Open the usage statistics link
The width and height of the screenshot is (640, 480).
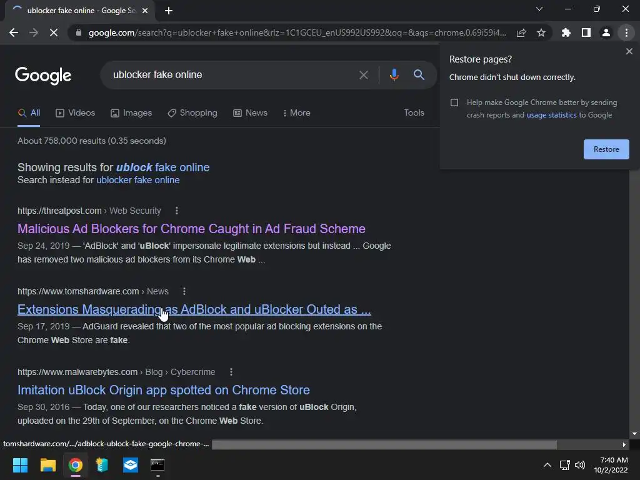click(x=551, y=115)
